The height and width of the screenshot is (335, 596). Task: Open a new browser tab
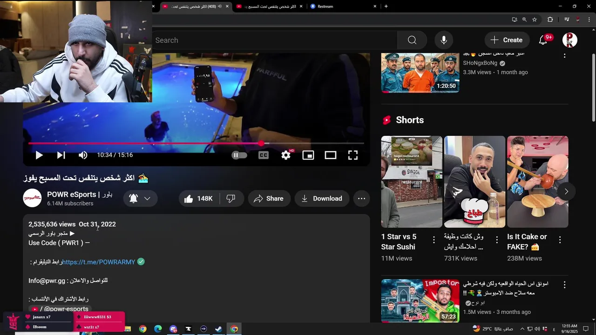click(x=386, y=7)
